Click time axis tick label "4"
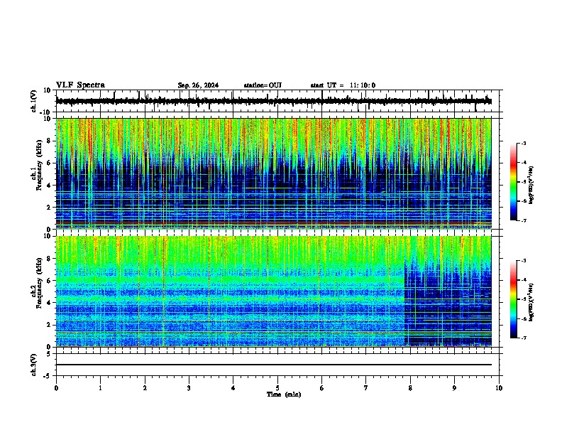Viewport: 562px width, 435px height. tap(233, 388)
